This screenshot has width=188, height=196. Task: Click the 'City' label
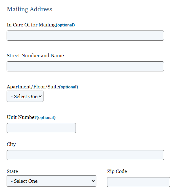pyautogui.click(x=11, y=144)
